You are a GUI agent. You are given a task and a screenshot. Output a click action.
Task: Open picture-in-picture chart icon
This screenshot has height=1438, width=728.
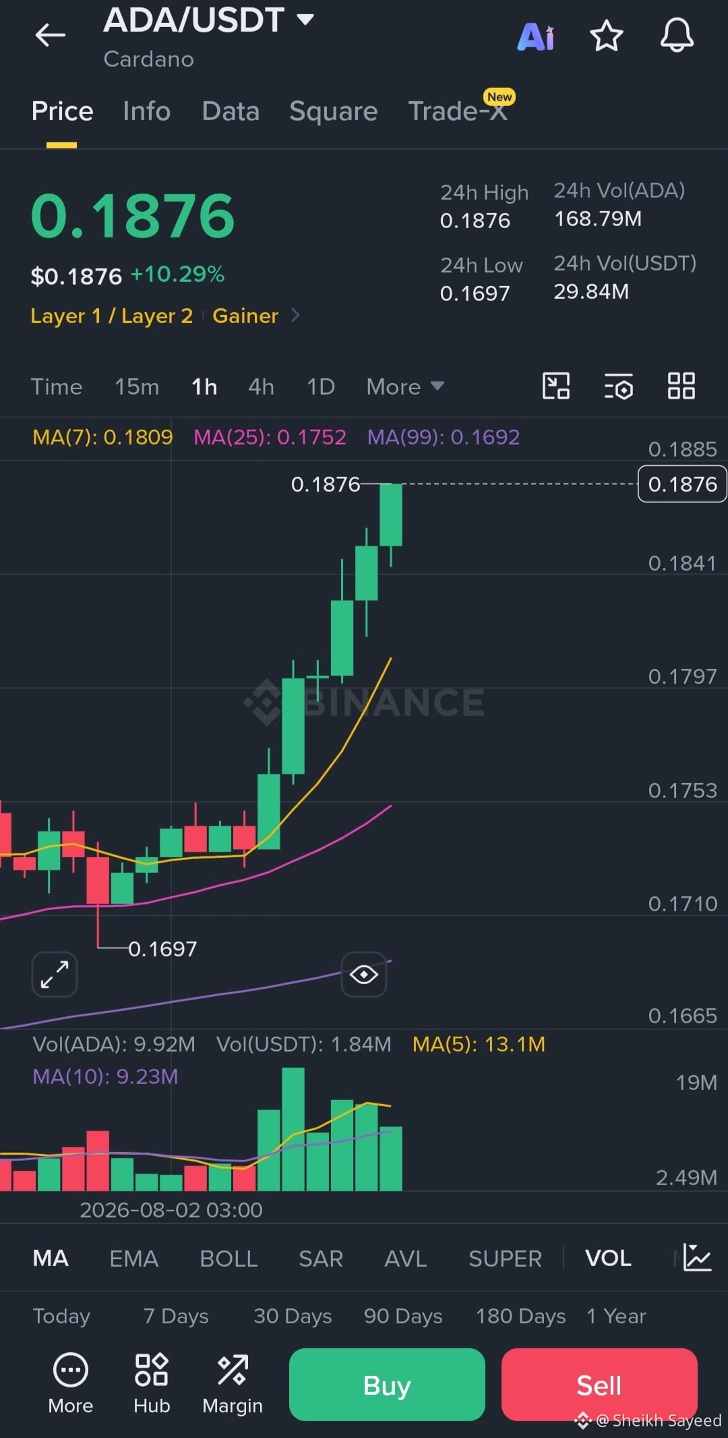point(556,386)
